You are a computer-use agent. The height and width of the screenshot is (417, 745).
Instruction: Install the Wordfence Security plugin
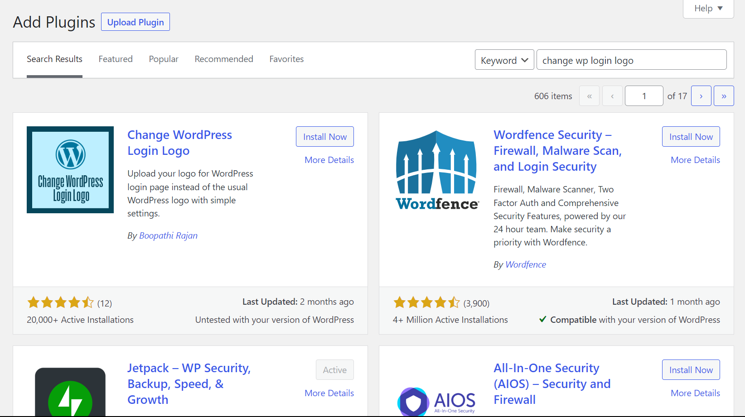[691, 137]
